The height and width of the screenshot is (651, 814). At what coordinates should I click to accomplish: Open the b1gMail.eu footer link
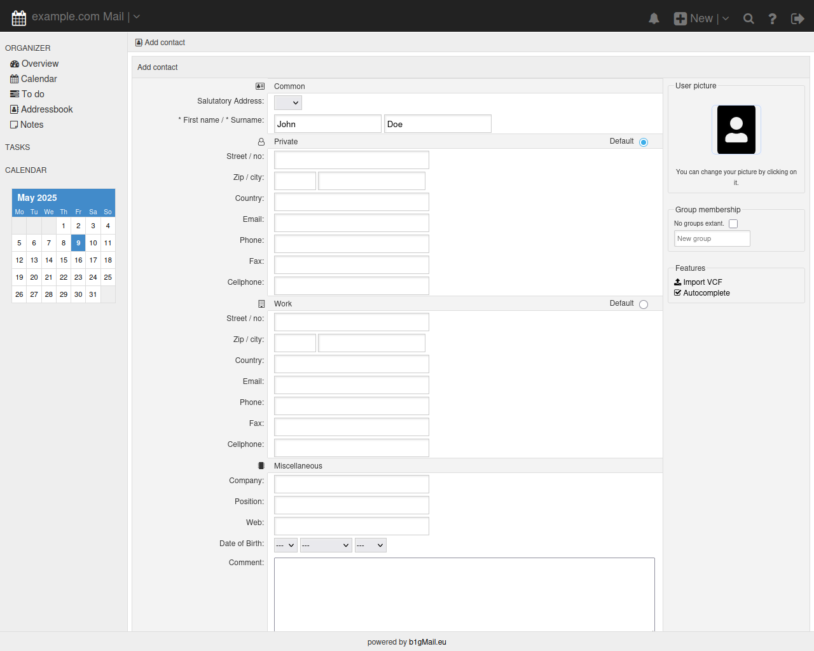tap(427, 642)
